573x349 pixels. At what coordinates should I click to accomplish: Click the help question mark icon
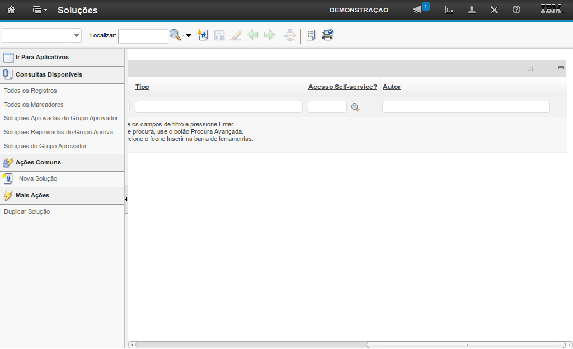coord(516,10)
